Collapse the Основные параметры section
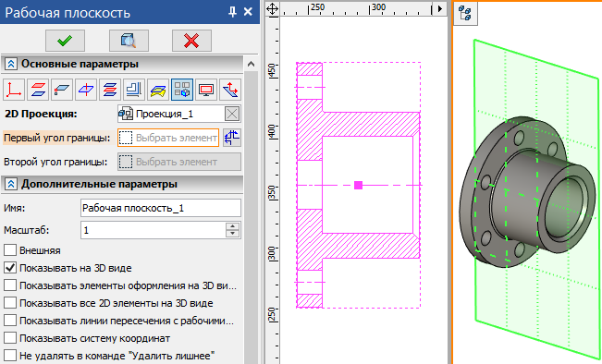602x364 pixels. tap(11, 64)
